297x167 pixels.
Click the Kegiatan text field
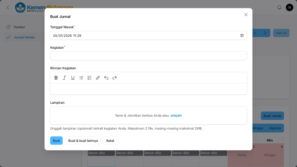point(148,56)
